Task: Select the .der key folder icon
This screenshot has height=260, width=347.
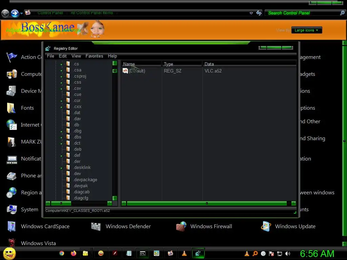Action: 68,161
